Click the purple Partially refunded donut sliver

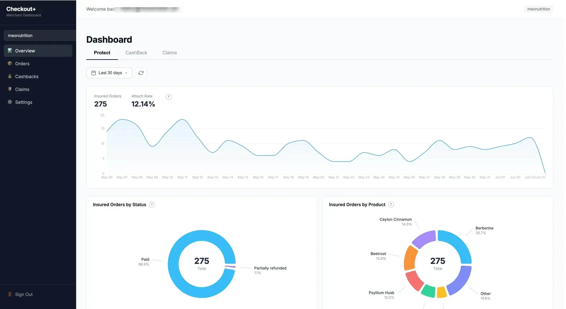[231, 267]
